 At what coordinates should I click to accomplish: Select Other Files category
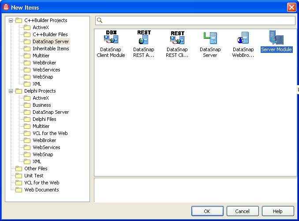click(x=36, y=169)
